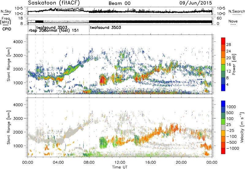
Task: Click the '18' frequency tick label
Action: coord(21,18)
